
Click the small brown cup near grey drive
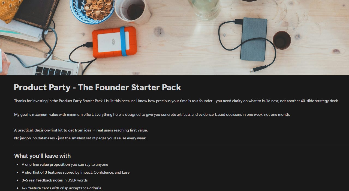tap(282, 40)
